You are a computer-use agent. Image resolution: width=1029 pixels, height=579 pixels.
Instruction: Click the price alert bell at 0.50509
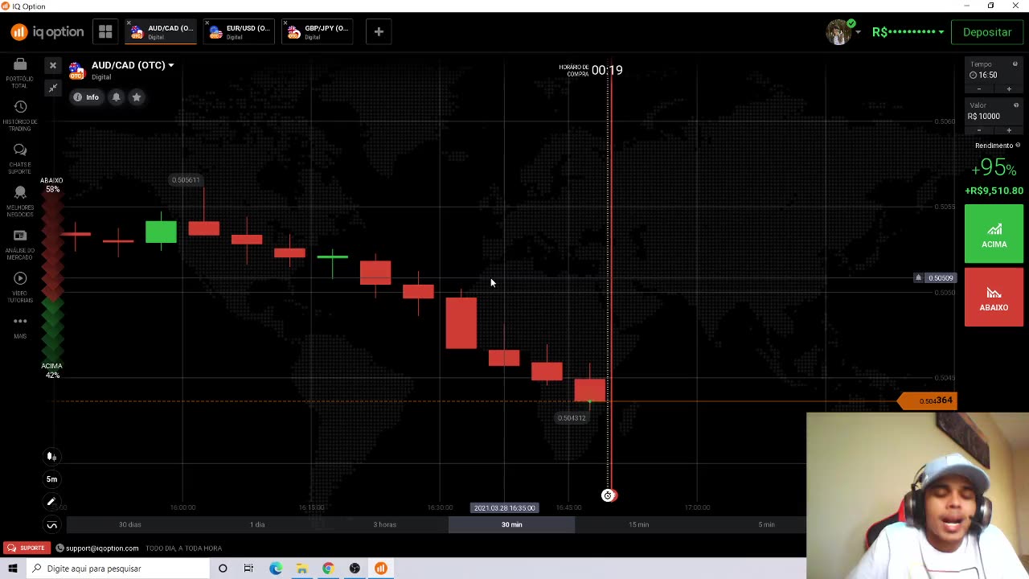tap(918, 278)
